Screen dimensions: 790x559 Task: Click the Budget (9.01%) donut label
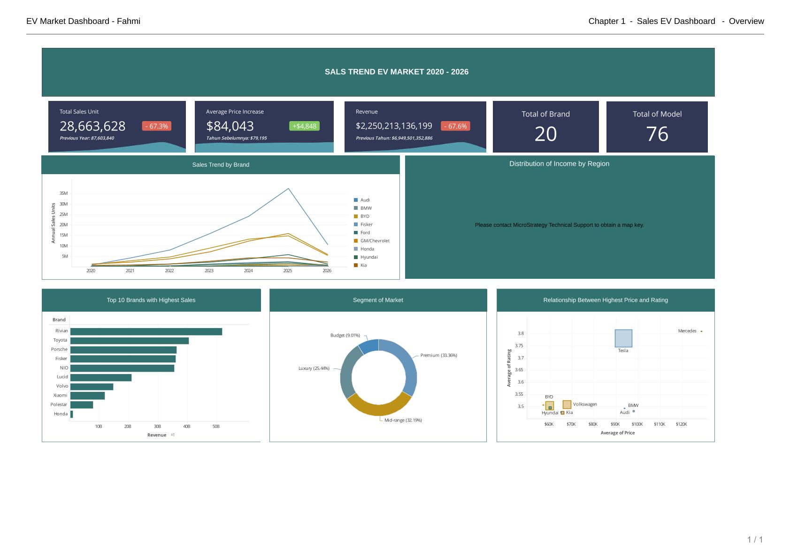(345, 336)
